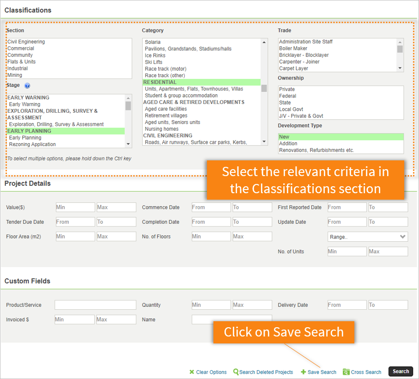Select Retirement villages category
Viewport: 419px width, 379px height.
pyautogui.click(x=201, y=116)
